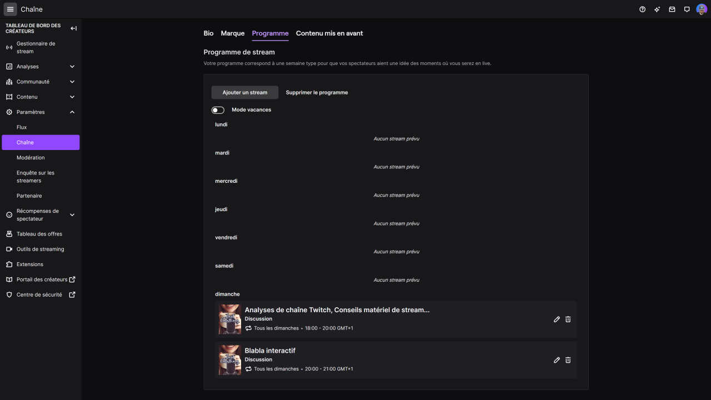This screenshot has height=400, width=711.
Task: Edit the Analyses de chaîne Twitch stream
Action: coord(557,319)
